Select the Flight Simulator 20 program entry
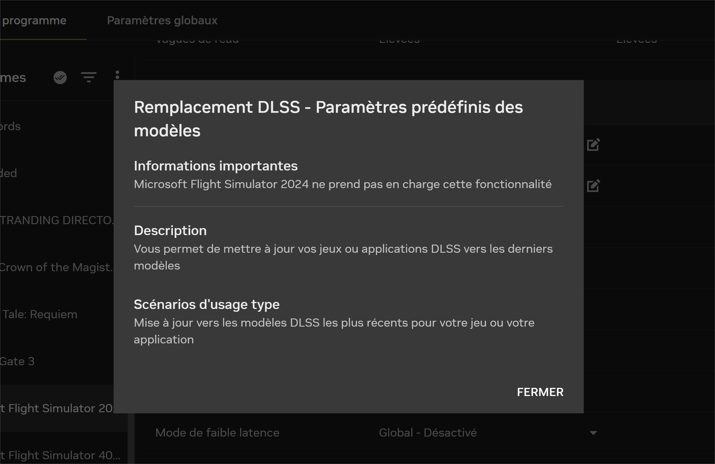 [x=57, y=408]
